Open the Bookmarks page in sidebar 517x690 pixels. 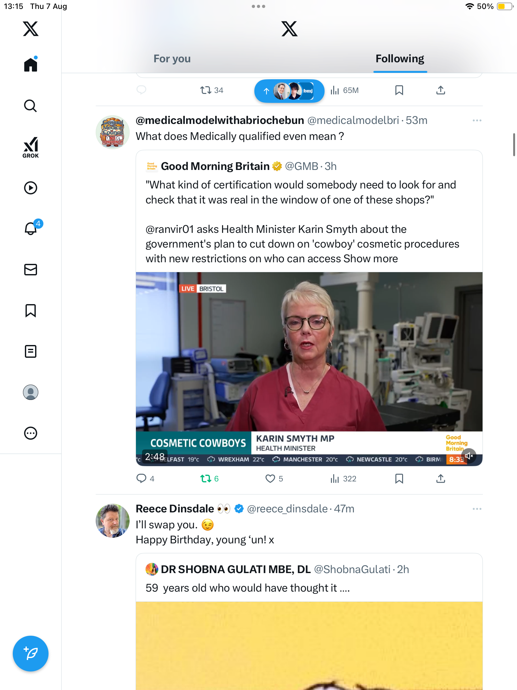(x=31, y=310)
